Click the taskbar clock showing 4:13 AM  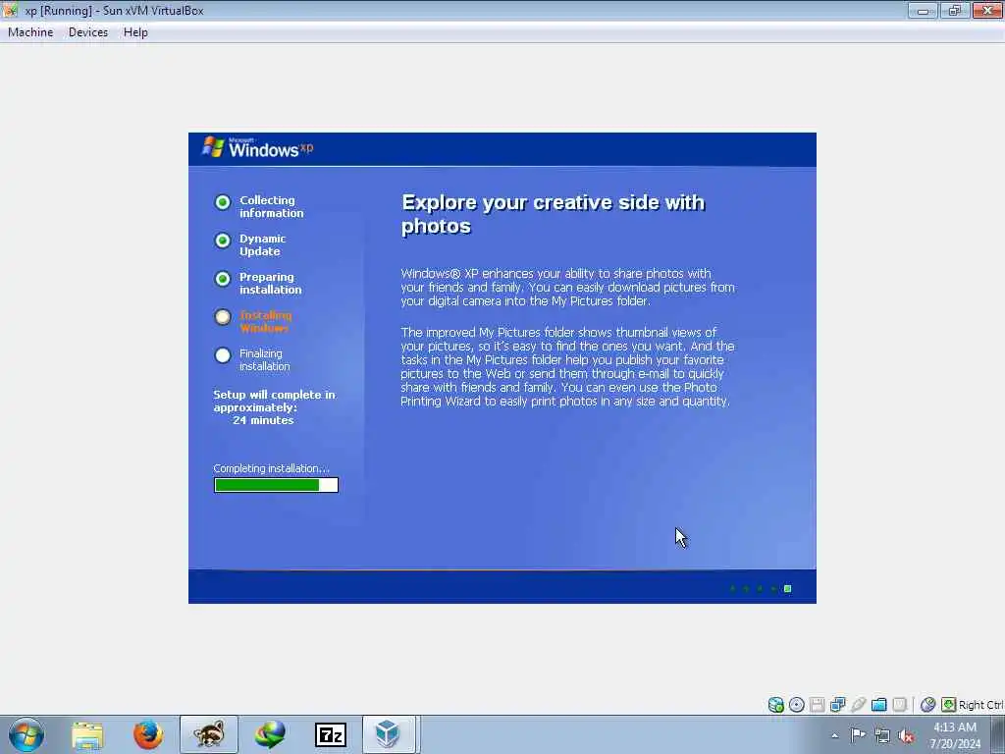(955, 734)
